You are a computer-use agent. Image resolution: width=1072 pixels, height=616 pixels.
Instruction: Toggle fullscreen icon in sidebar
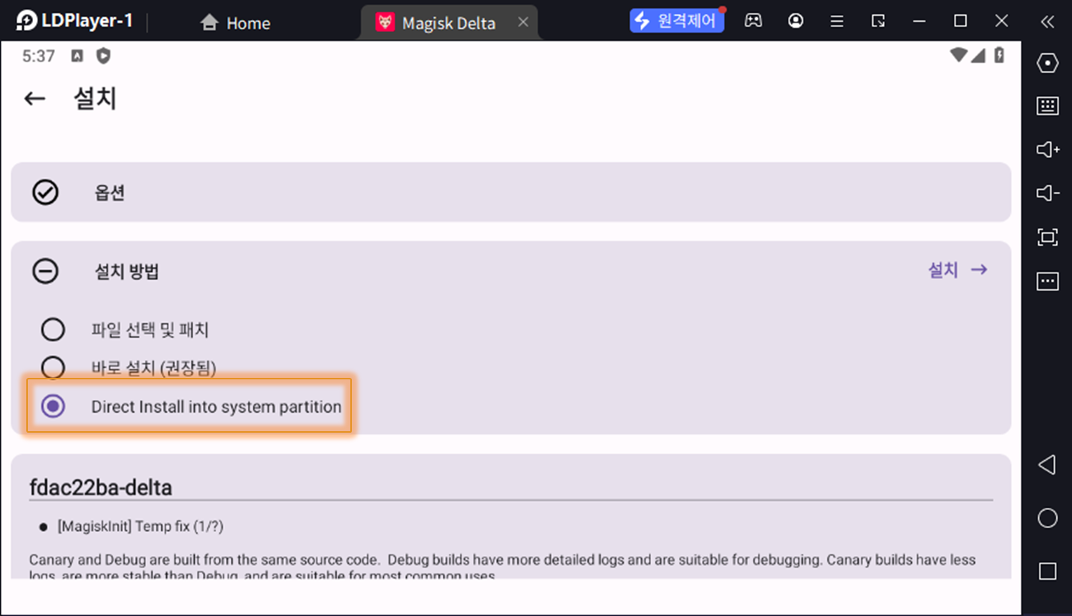(1047, 237)
